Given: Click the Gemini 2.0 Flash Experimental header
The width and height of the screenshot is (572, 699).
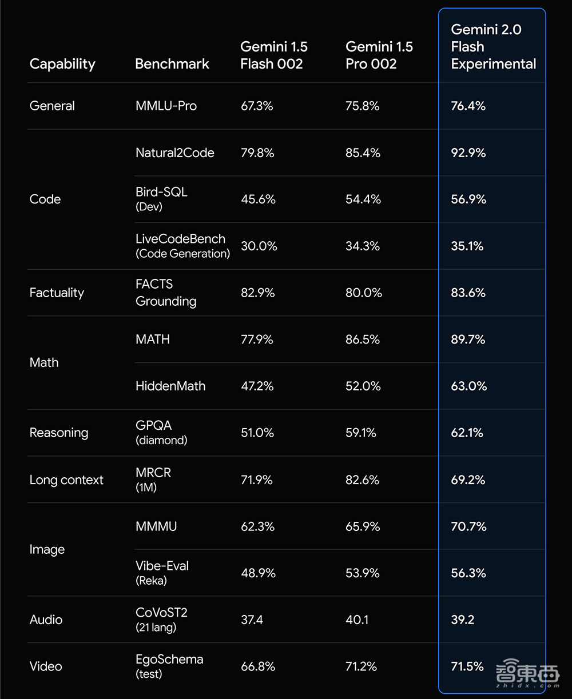Looking at the screenshot, I should tap(493, 46).
